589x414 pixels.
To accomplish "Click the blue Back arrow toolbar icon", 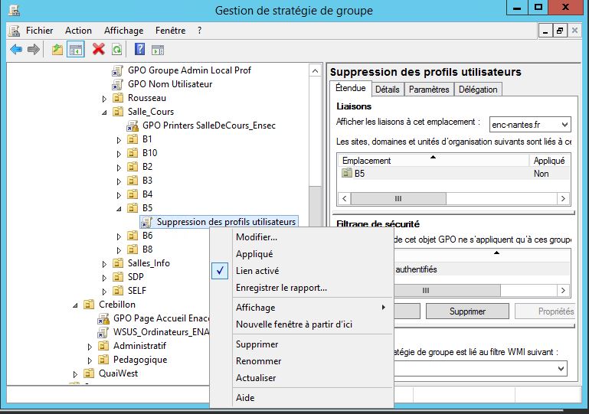I will [16, 49].
